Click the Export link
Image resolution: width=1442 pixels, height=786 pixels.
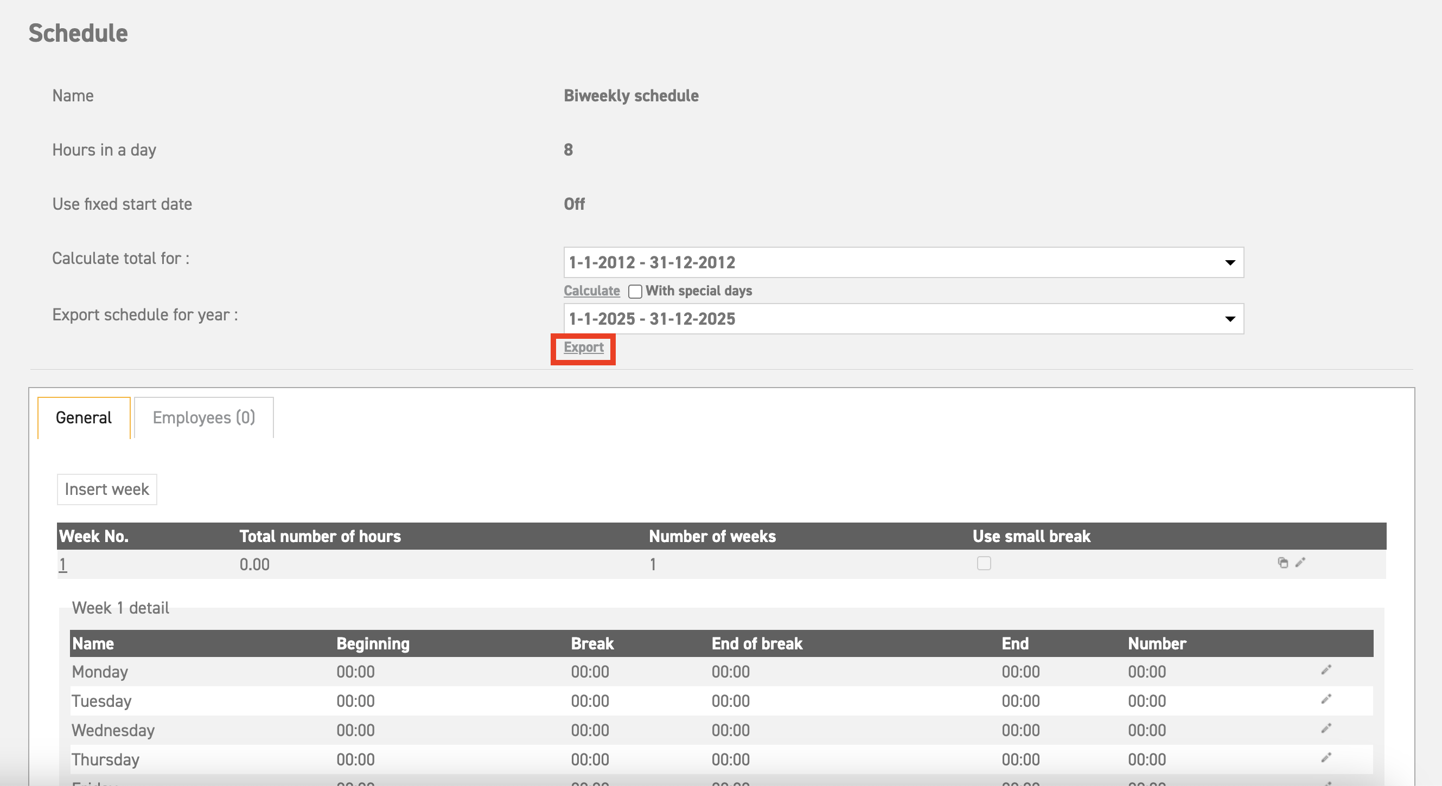pos(583,347)
